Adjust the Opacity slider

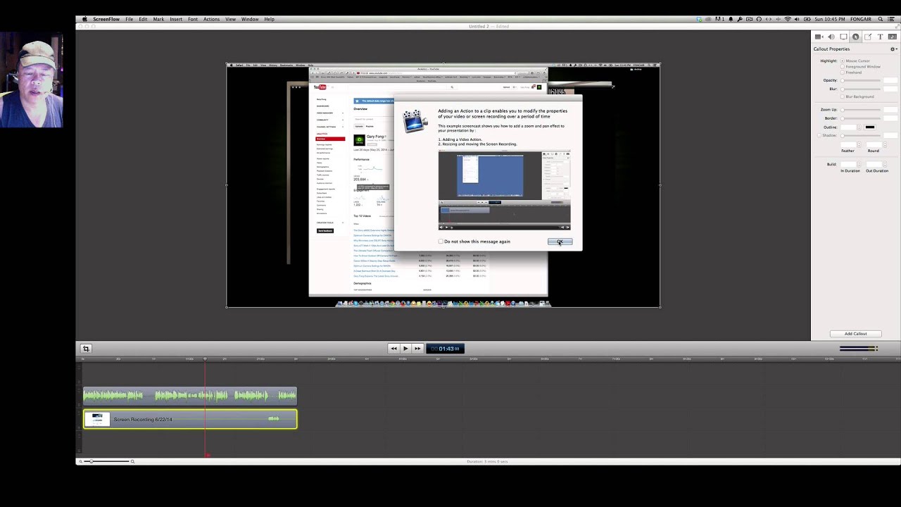coord(861,80)
